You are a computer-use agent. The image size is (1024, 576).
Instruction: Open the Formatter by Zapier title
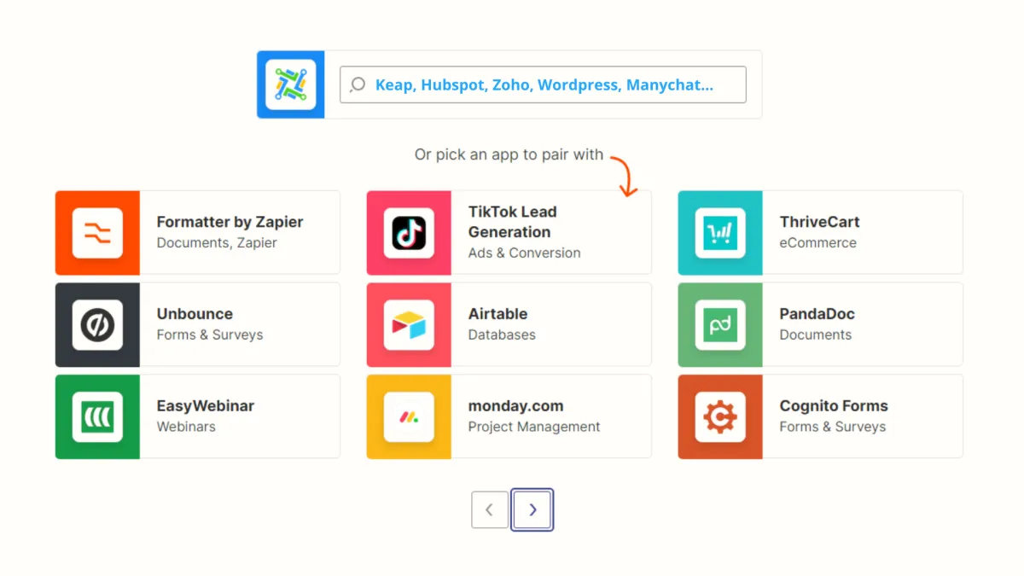pos(230,222)
